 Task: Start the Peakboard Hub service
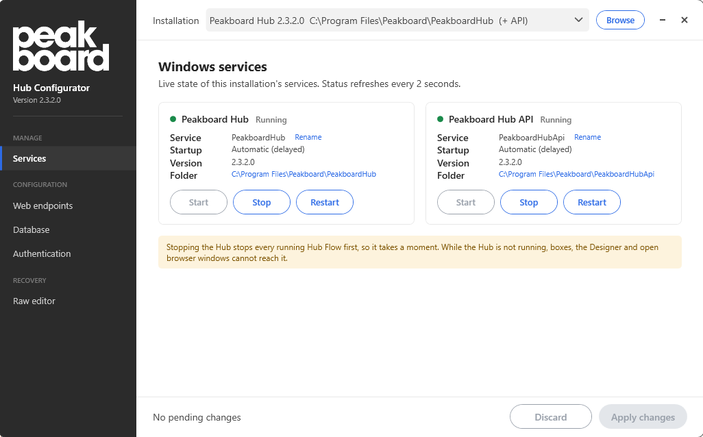[199, 202]
